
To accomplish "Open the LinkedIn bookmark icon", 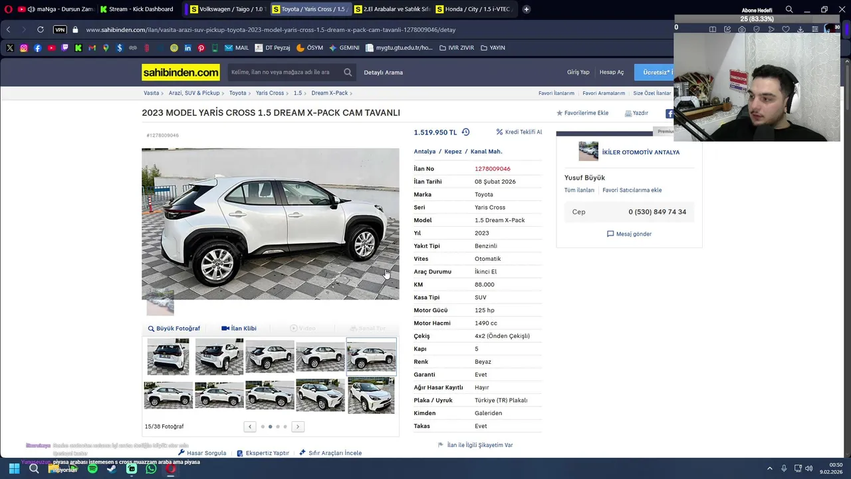I will [x=187, y=48].
